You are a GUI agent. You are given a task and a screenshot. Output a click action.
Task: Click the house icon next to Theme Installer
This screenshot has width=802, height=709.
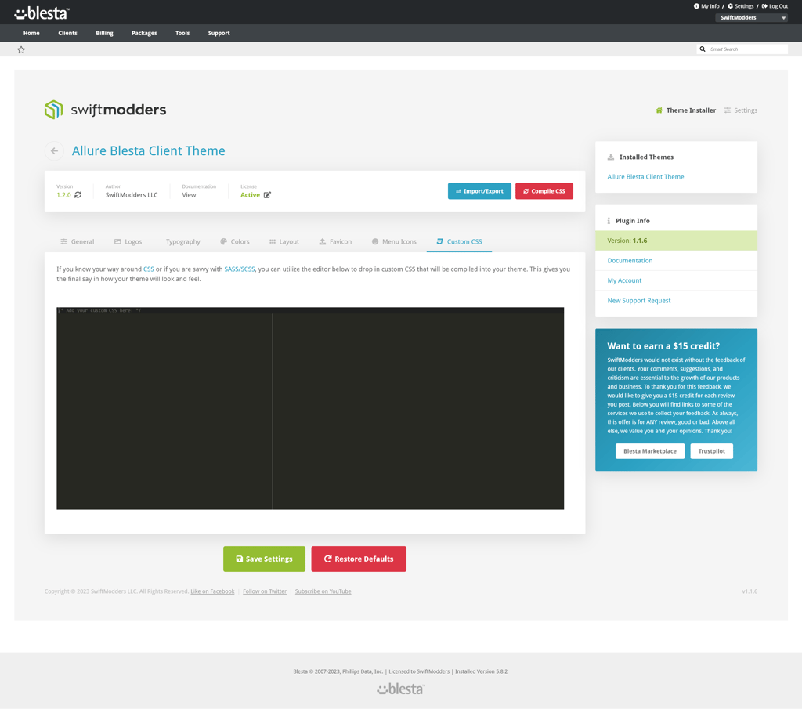point(659,110)
